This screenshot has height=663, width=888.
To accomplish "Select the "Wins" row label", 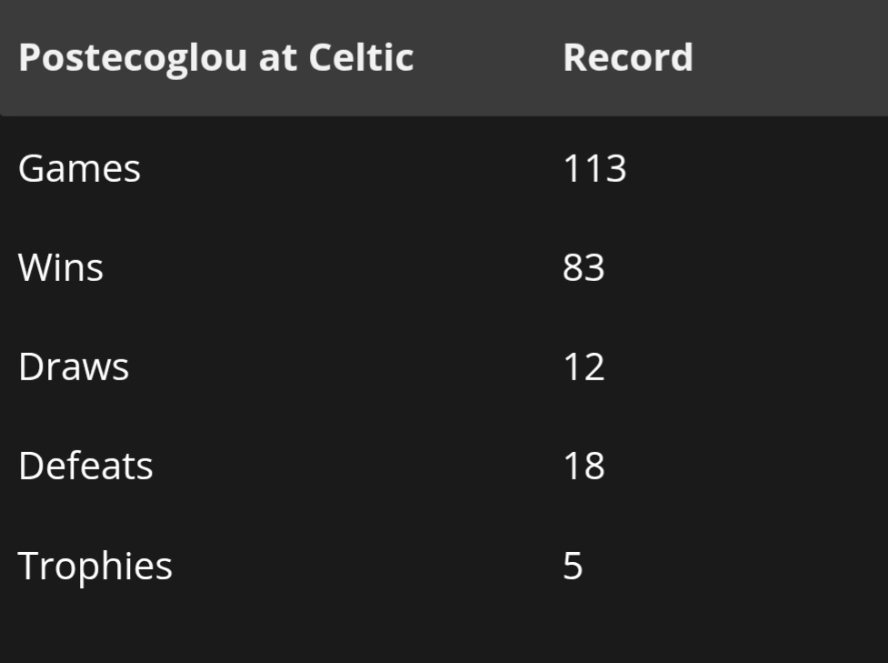I will (x=61, y=268).
